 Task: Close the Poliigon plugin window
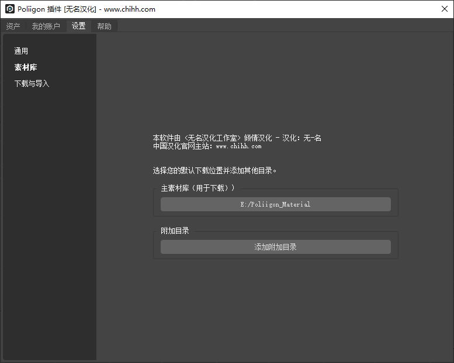[443, 9]
